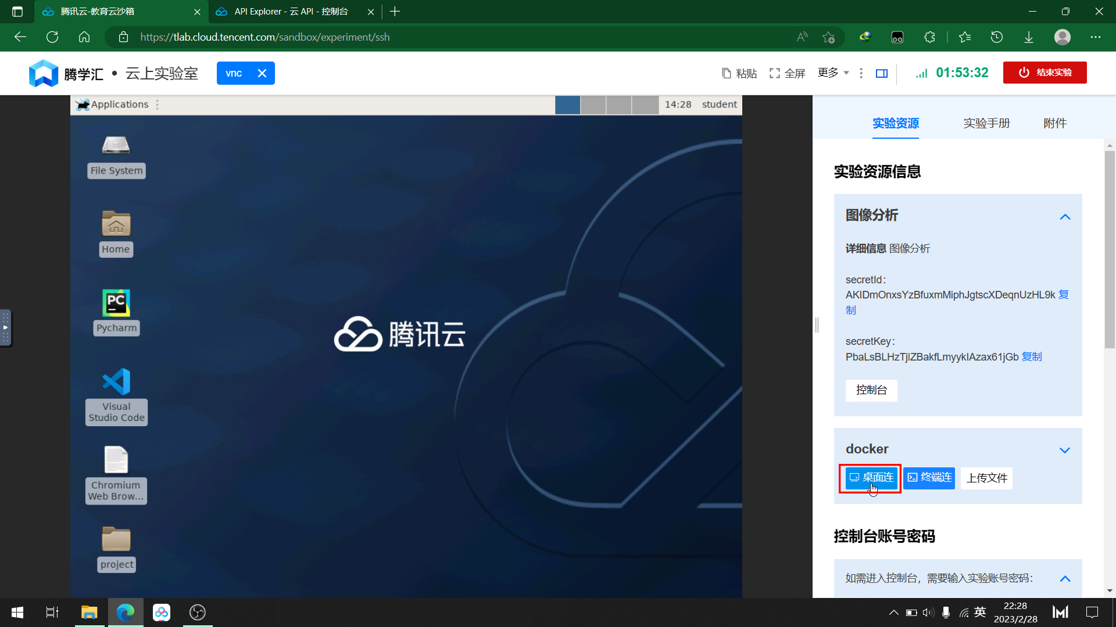1116x627 pixels.
Task: Open Chromium Web Browser desktop icon
Action: [116, 474]
